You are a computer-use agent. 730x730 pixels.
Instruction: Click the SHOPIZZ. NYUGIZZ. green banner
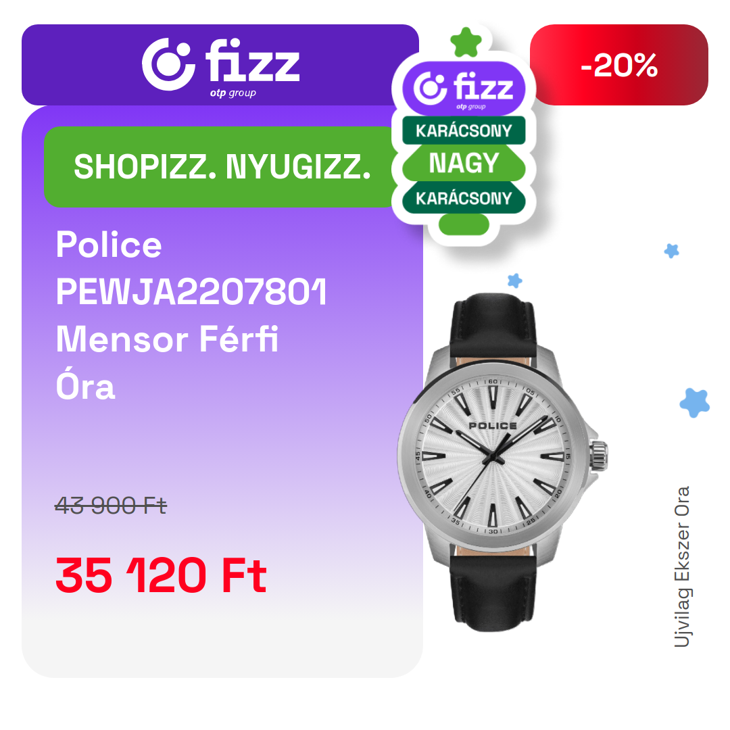point(222,167)
